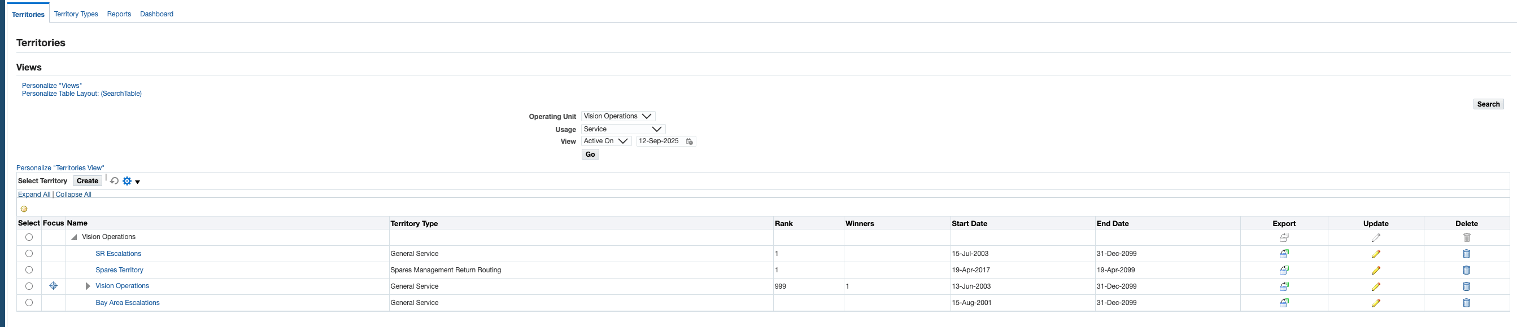Click the focus crosshair icon above the table header
The height and width of the screenshot is (327, 1517).
(24, 209)
